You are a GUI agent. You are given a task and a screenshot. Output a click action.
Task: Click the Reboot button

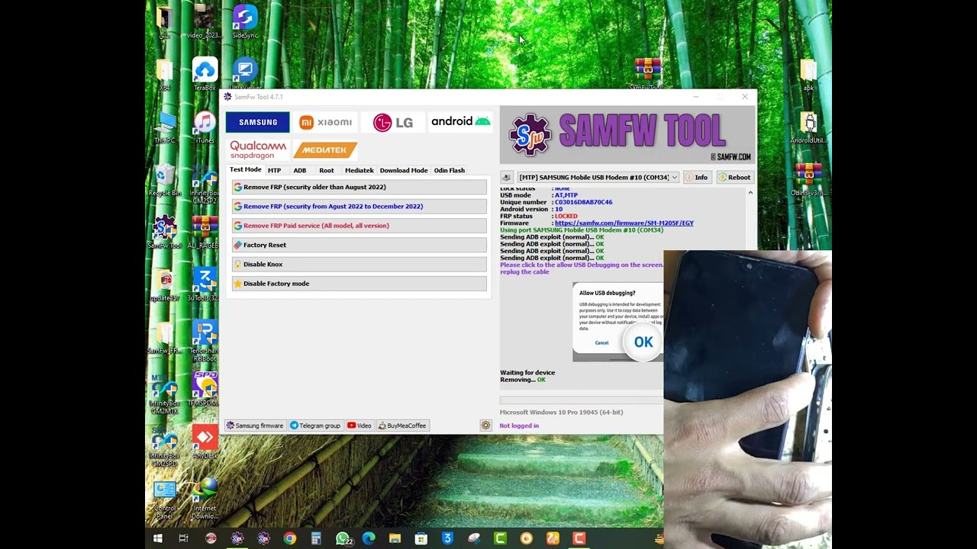(x=734, y=177)
